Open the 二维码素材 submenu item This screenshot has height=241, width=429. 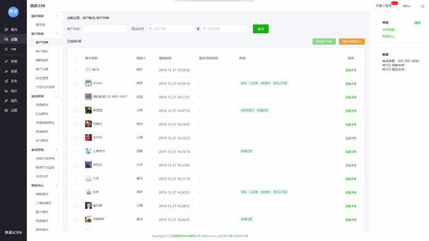44,203
